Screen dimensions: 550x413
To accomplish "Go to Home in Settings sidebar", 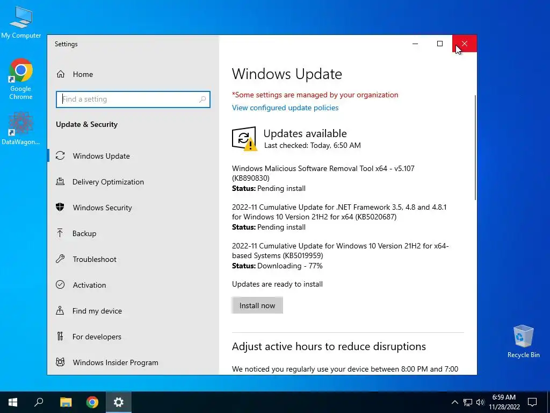I will tap(133, 74).
